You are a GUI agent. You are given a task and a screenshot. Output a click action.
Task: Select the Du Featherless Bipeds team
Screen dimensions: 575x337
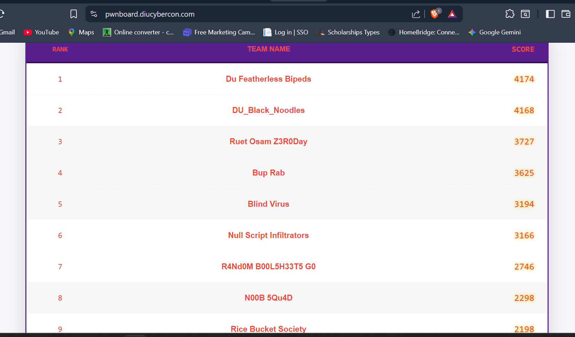click(268, 79)
